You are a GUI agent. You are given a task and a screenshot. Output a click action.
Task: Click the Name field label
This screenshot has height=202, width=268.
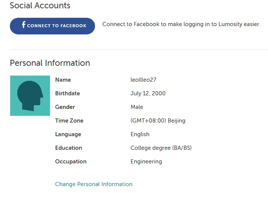[x=63, y=80]
